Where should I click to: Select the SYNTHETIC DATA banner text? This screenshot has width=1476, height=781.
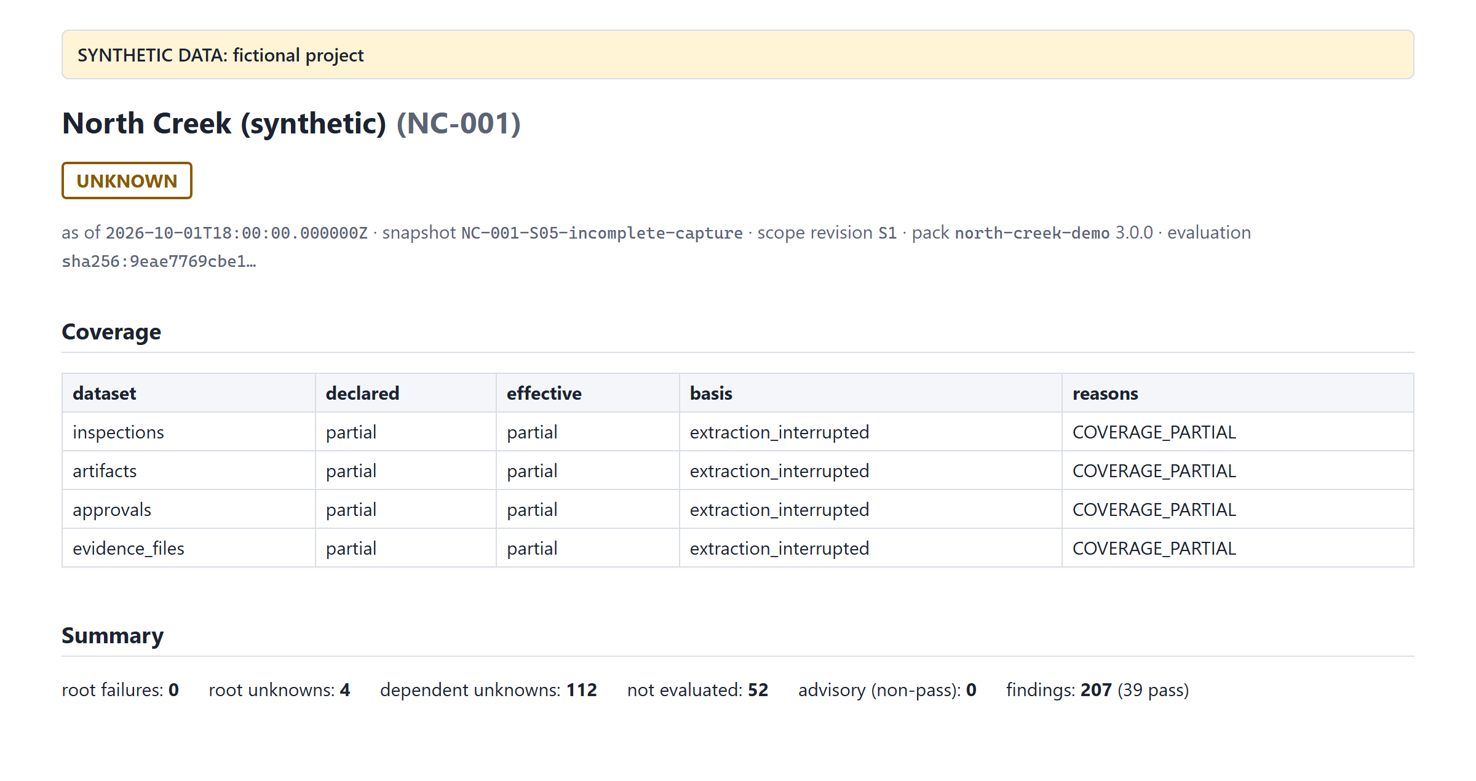pyautogui.click(x=220, y=55)
